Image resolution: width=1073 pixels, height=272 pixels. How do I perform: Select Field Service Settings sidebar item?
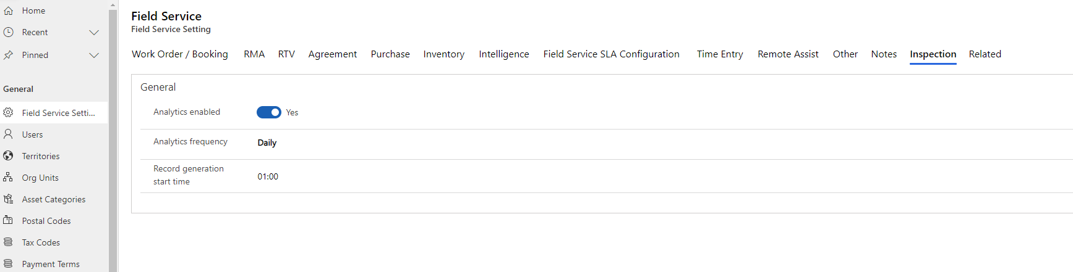point(54,113)
